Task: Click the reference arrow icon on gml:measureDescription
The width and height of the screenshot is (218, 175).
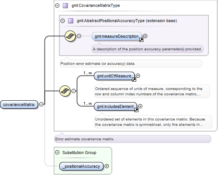Action: [141, 40]
